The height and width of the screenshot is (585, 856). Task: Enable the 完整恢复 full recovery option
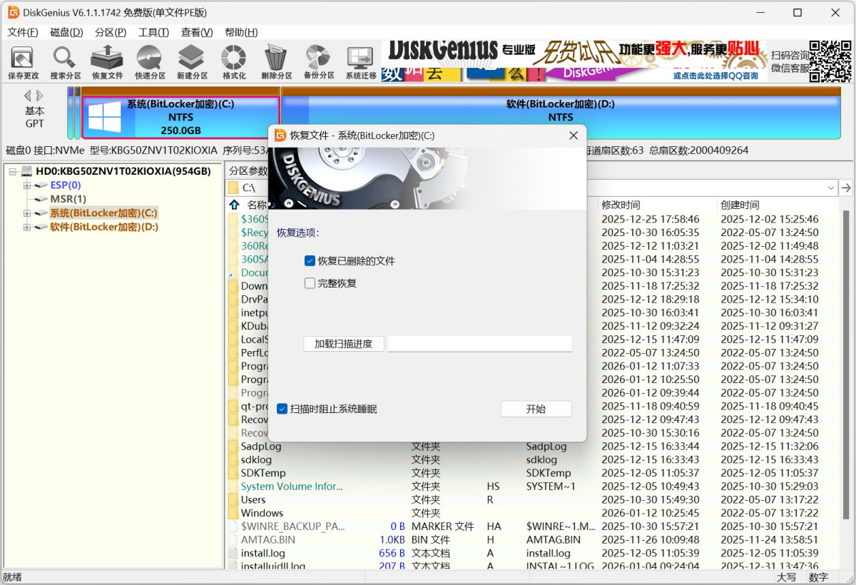point(310,283)
